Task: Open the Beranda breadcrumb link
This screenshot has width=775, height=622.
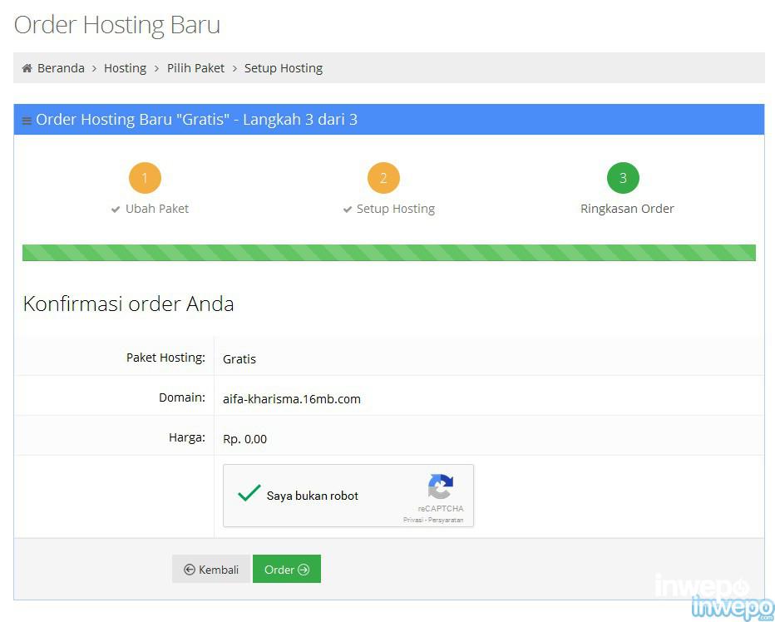Action: [x=61, y=68]
